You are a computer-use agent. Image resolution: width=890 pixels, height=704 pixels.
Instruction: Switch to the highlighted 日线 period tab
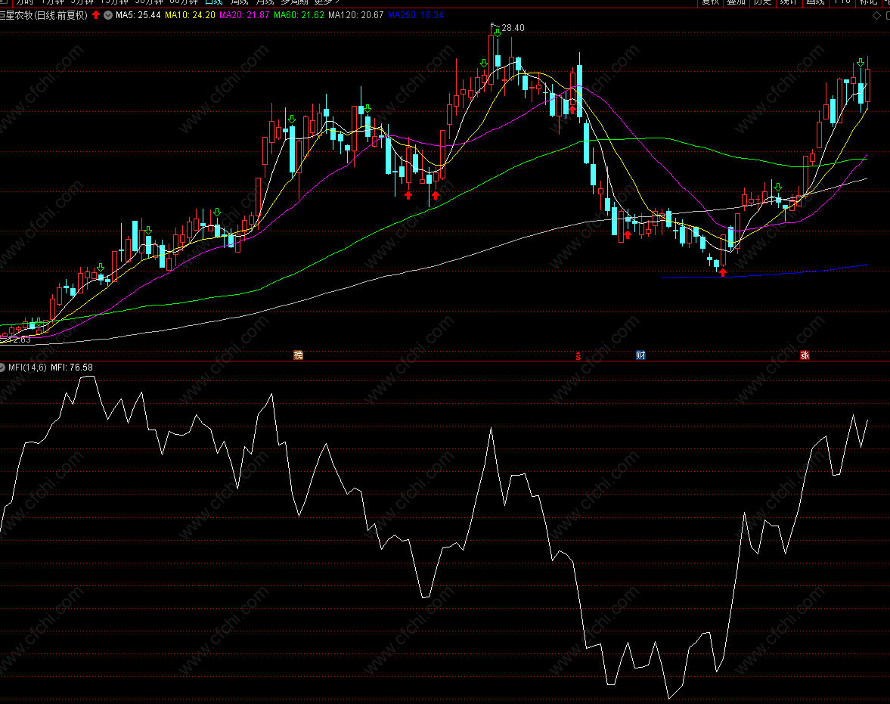click(213, 2)
